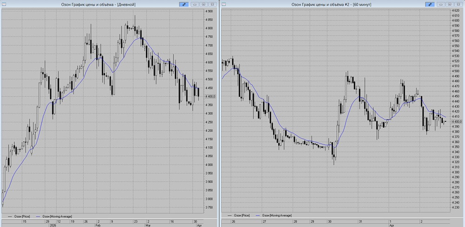Screen dimensions: 465x227
Task: Click the 4 800 price label on the Дневной chart axis
Action: 209,28
